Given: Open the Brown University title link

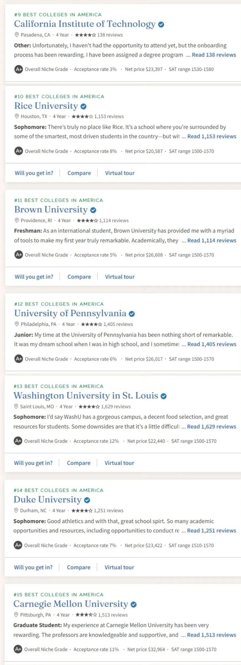Looking at the screenshot, I should (51, 209).
